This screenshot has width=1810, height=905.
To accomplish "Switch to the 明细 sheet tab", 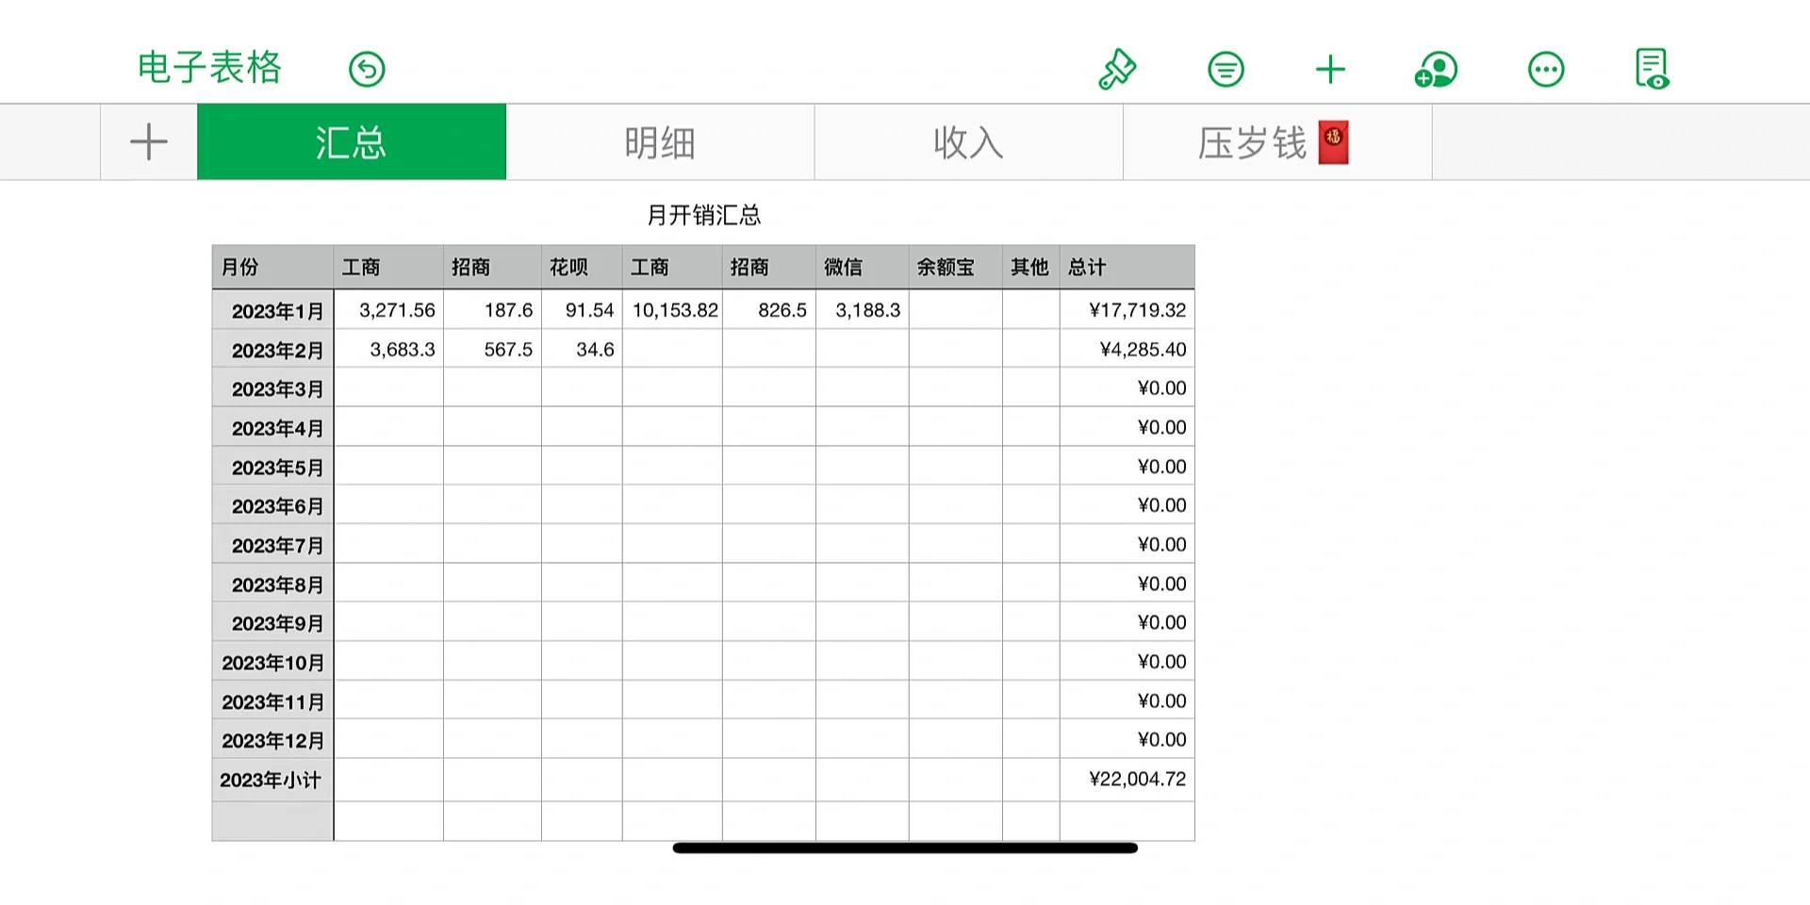I will pyautogui.click(x=660, y=142).
